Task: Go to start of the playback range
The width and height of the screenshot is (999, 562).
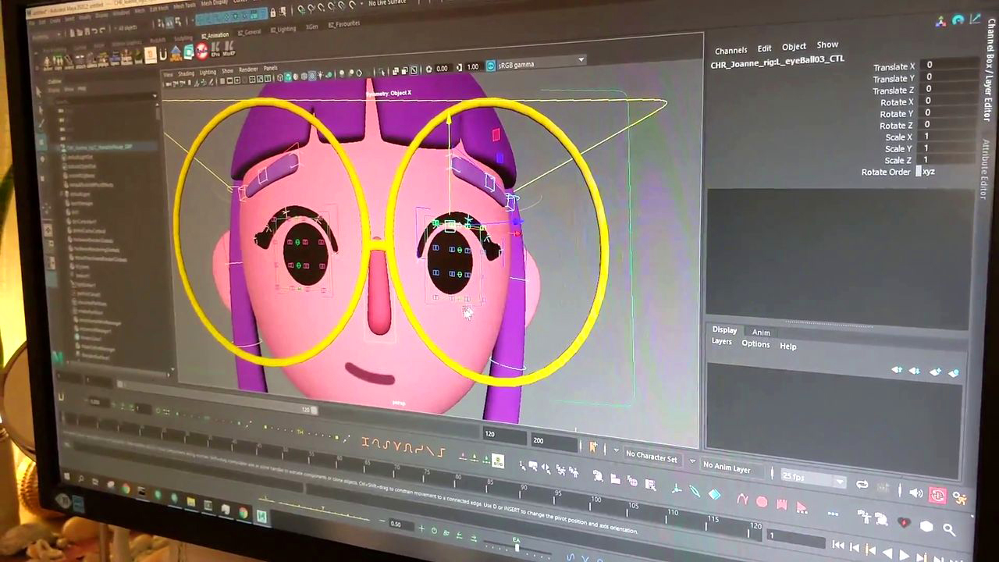Action: tap(837, 546)
